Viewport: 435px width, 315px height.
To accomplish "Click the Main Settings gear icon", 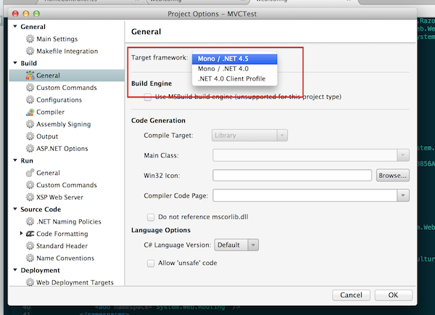I will tap(30, 39).
